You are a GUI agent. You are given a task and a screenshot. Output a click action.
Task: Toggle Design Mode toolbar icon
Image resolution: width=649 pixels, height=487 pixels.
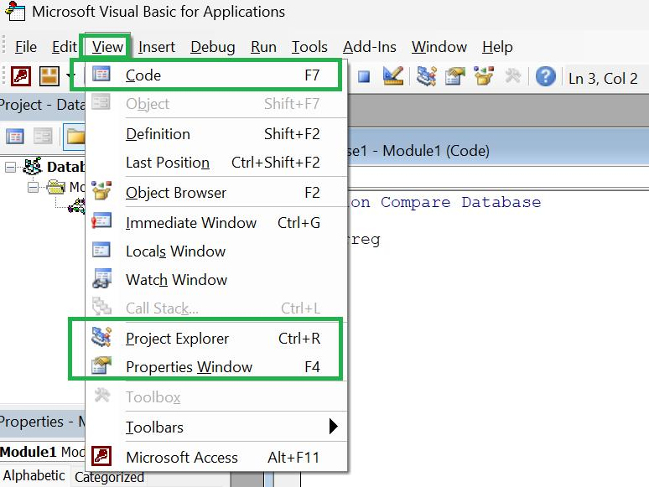(392, 76)
